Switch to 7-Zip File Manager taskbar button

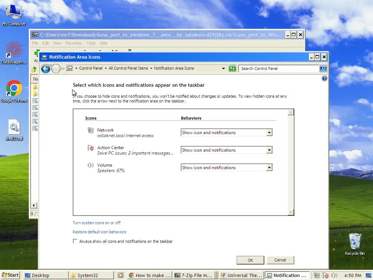pyautogui.click(x=194, y=276)
